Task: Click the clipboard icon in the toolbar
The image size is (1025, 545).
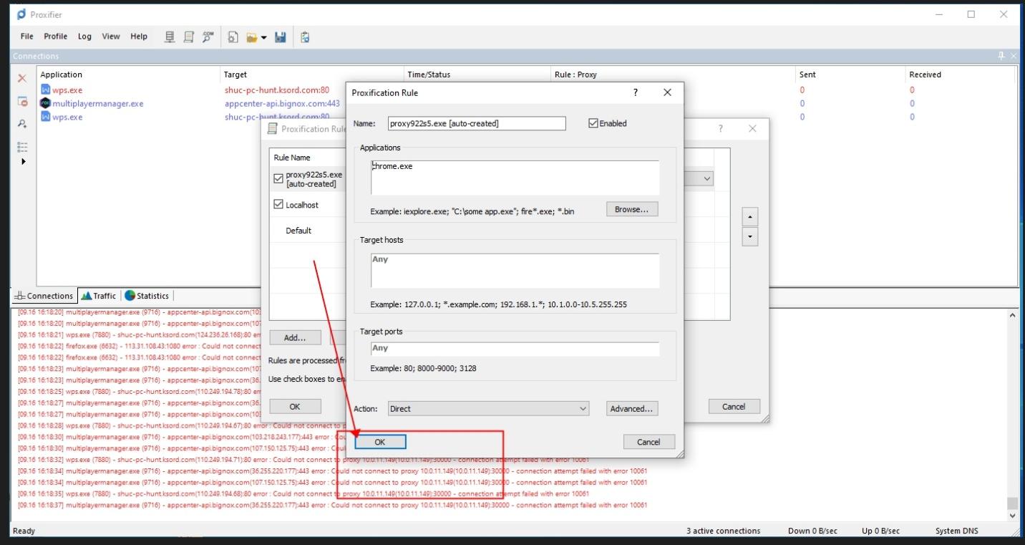Action: [x=305, y=37]
